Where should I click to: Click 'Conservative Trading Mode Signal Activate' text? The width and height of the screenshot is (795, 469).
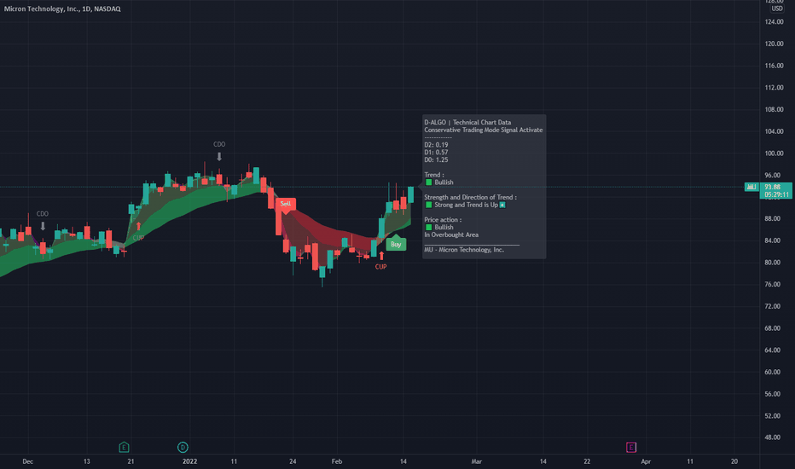(x=483, y=130)
